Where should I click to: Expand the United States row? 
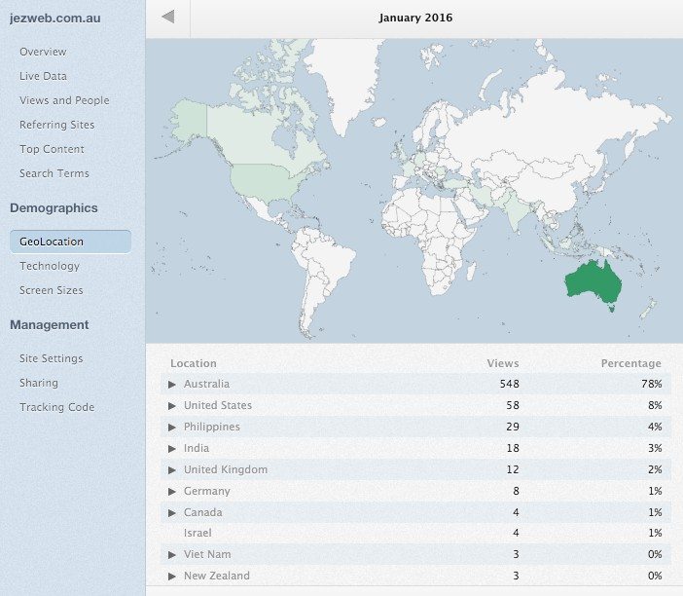tap(172, 406)
